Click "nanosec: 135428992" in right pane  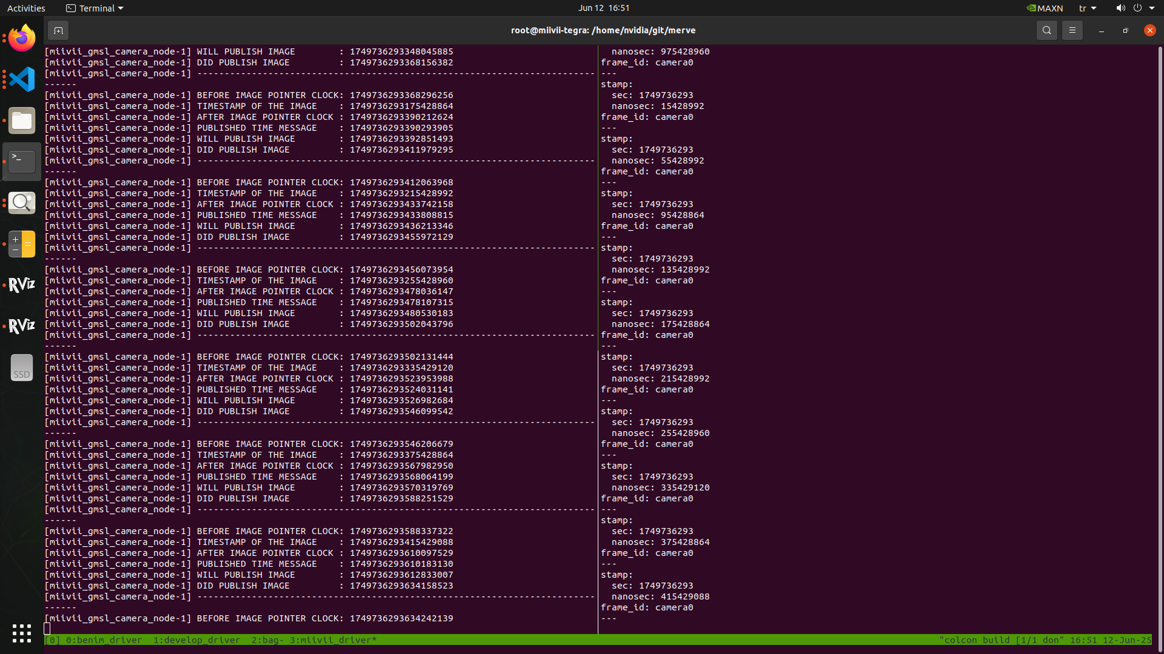(x=660, y=269)
